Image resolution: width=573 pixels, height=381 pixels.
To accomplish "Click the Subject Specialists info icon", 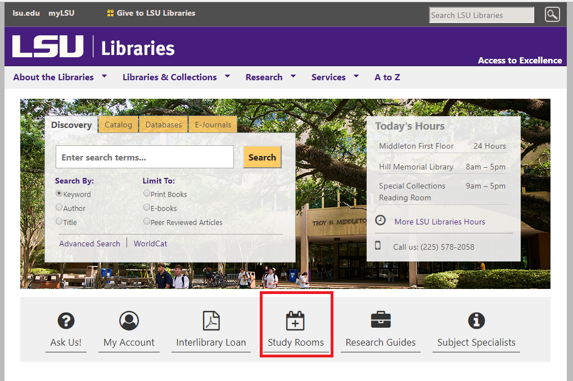I will [476, 321].
